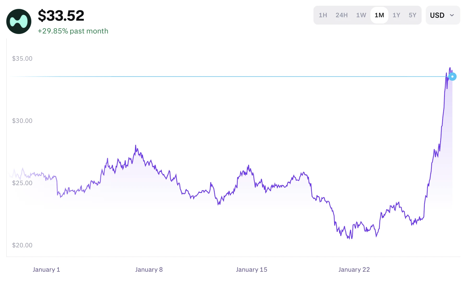Click the January 22 date label
The image size is (466, 285).
pos(354,270)
